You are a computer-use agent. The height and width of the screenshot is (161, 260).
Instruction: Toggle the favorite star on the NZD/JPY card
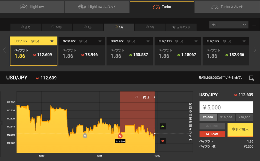100,41
